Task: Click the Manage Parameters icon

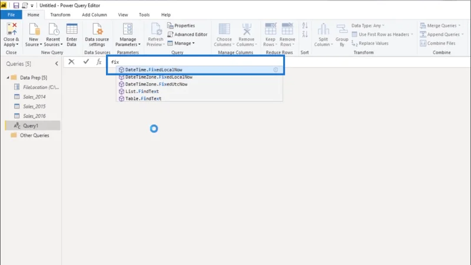Action: click(128, 29)
